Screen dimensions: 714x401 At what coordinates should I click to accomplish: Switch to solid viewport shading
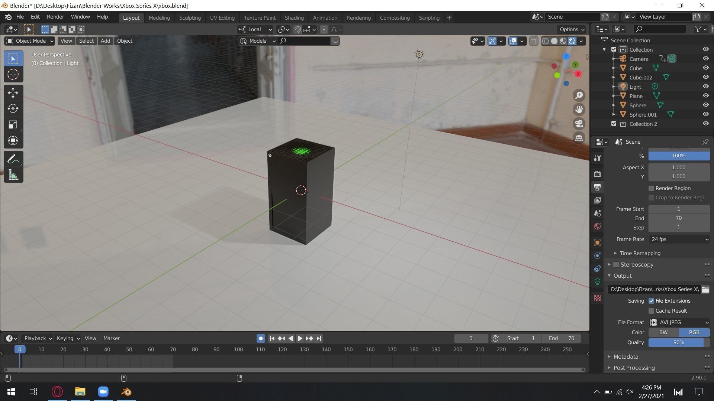(554, 41)
